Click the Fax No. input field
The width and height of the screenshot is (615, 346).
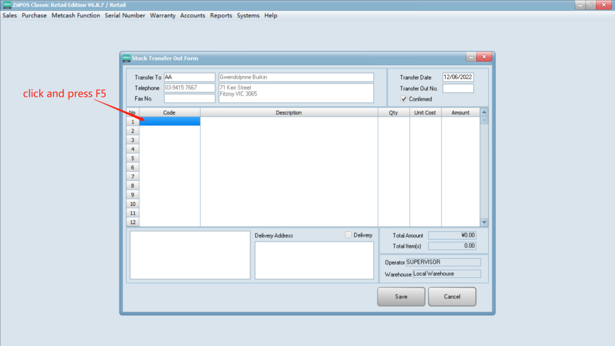click(x=189, y=99)
